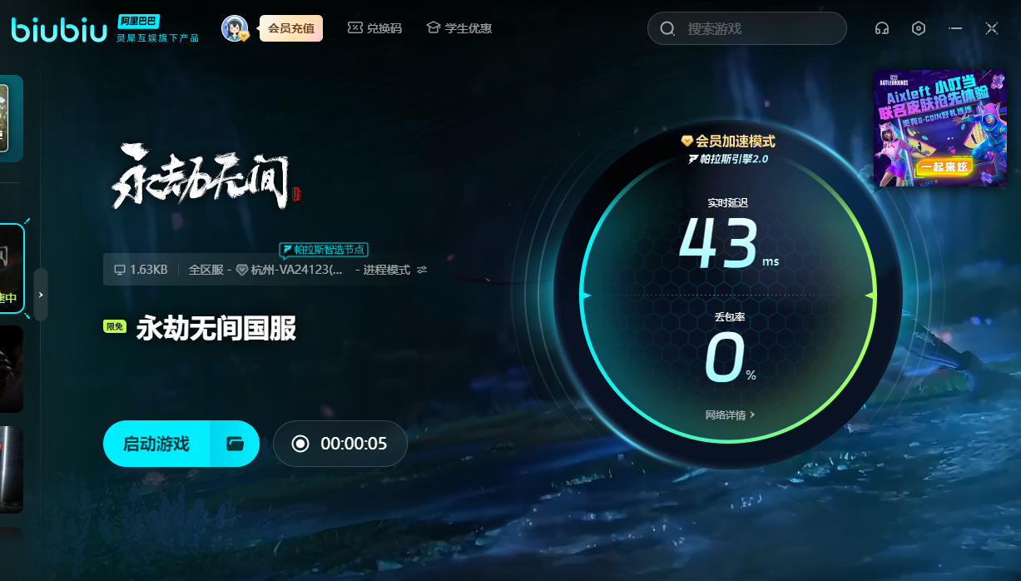Open 学生优惠 student discount
Viewport: 1021px width, 581px height.
click(x=458, y=28)
